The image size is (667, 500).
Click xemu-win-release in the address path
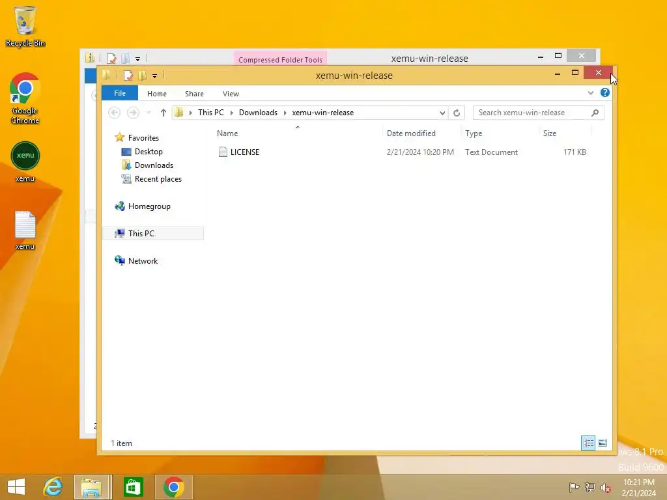click(x=322, y=113)
